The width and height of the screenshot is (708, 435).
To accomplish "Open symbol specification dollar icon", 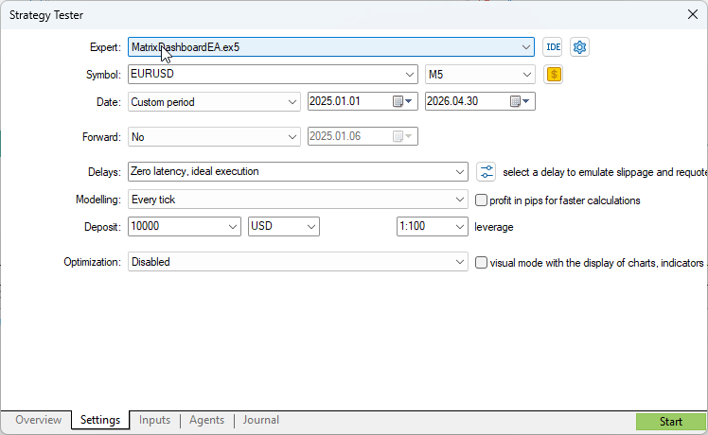I will tap(554, 75).
